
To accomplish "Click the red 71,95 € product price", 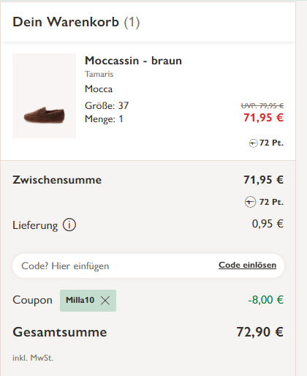I will [x=263, y=118].
